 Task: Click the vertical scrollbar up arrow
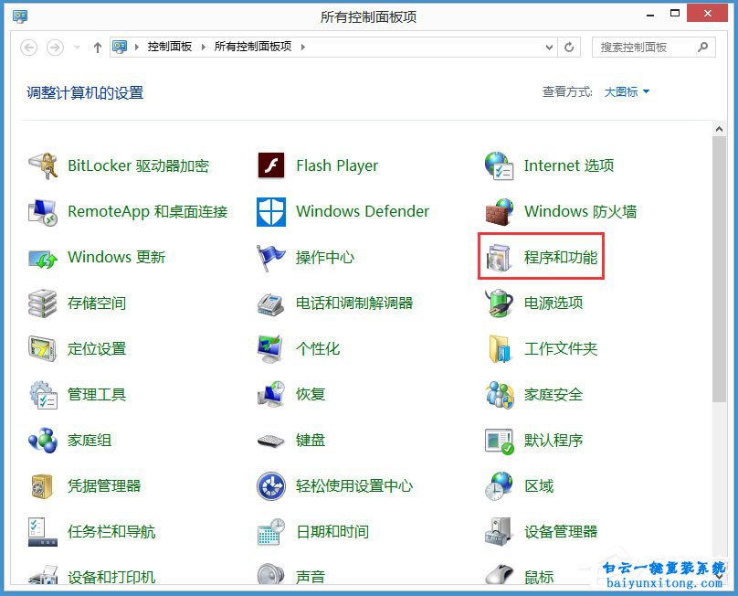717,128
